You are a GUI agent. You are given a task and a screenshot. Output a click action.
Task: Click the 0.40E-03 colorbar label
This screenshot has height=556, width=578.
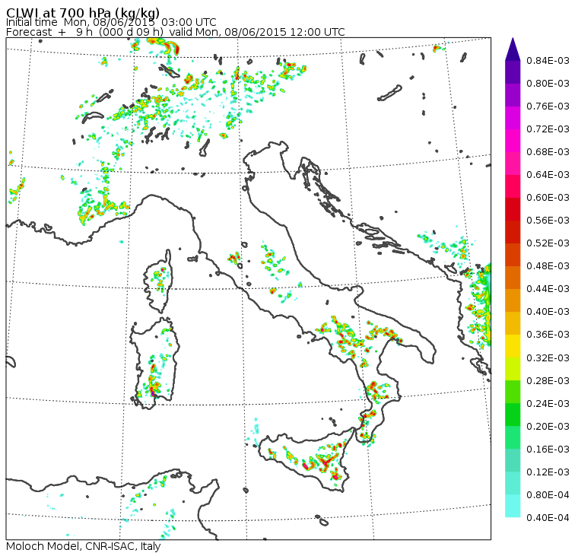548,312
